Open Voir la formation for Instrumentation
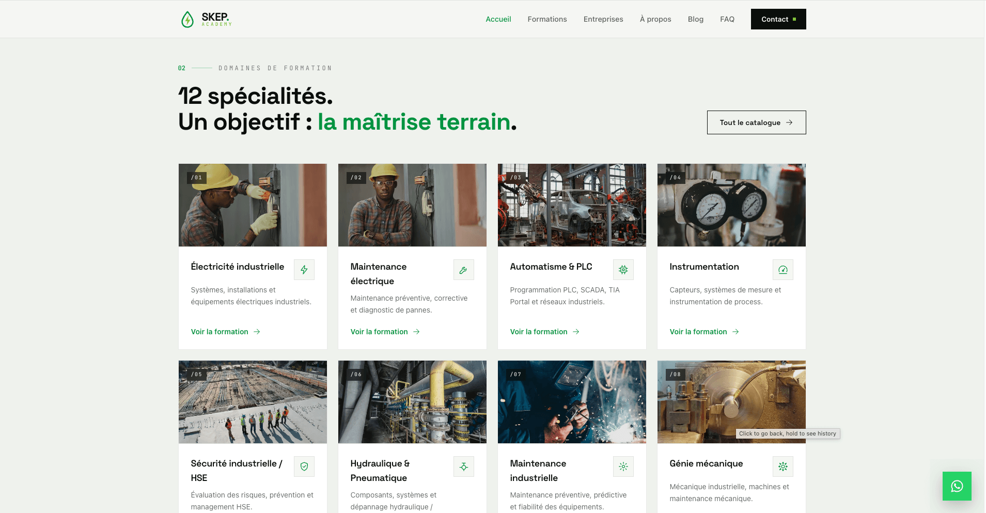The width and height of the screenshot is (986, 513). (x=705, y=332)
